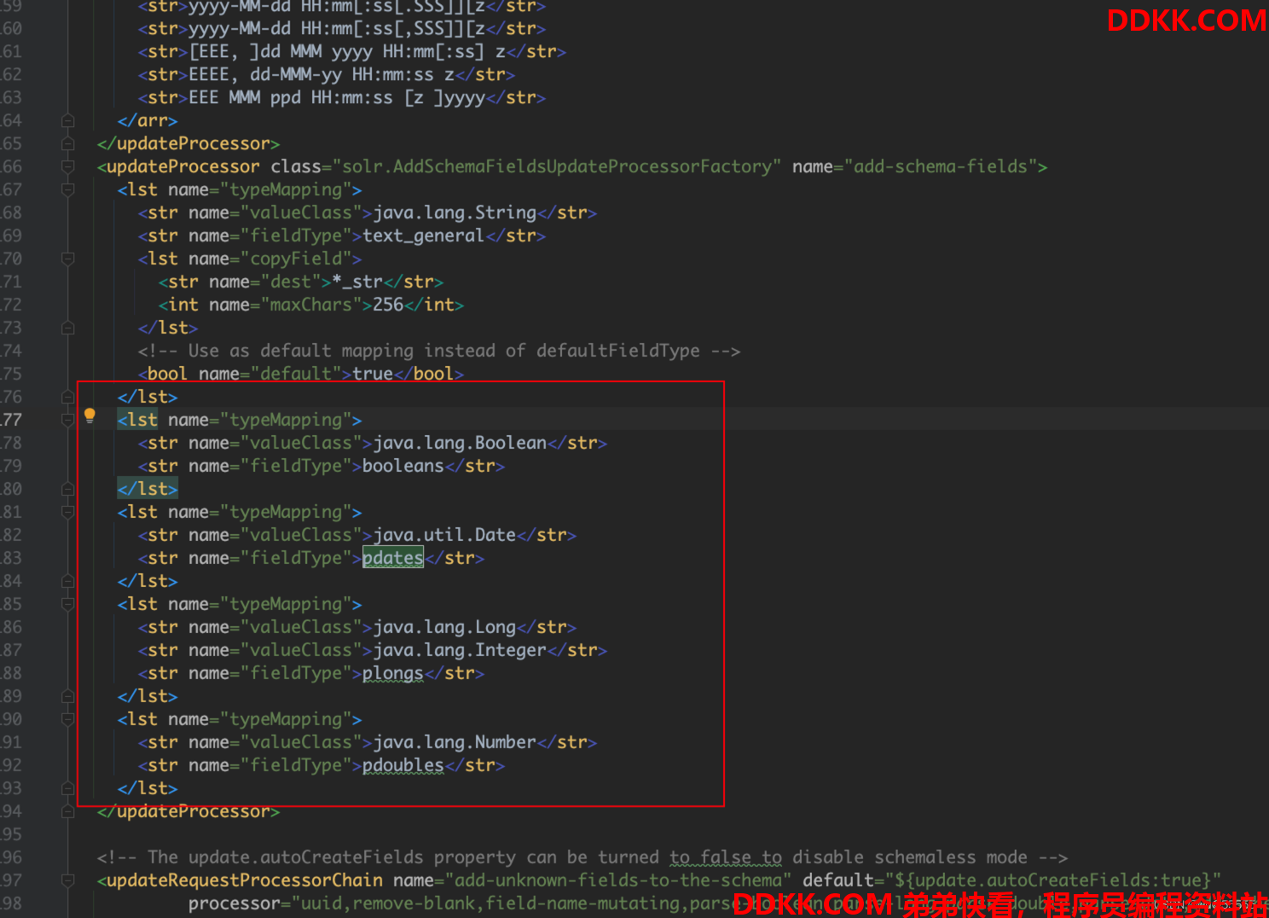Viewport: 1269px width, 918px height.
Task: Toggle fold marker on line 67 typeMapping
Action: (x=68, y=189)
